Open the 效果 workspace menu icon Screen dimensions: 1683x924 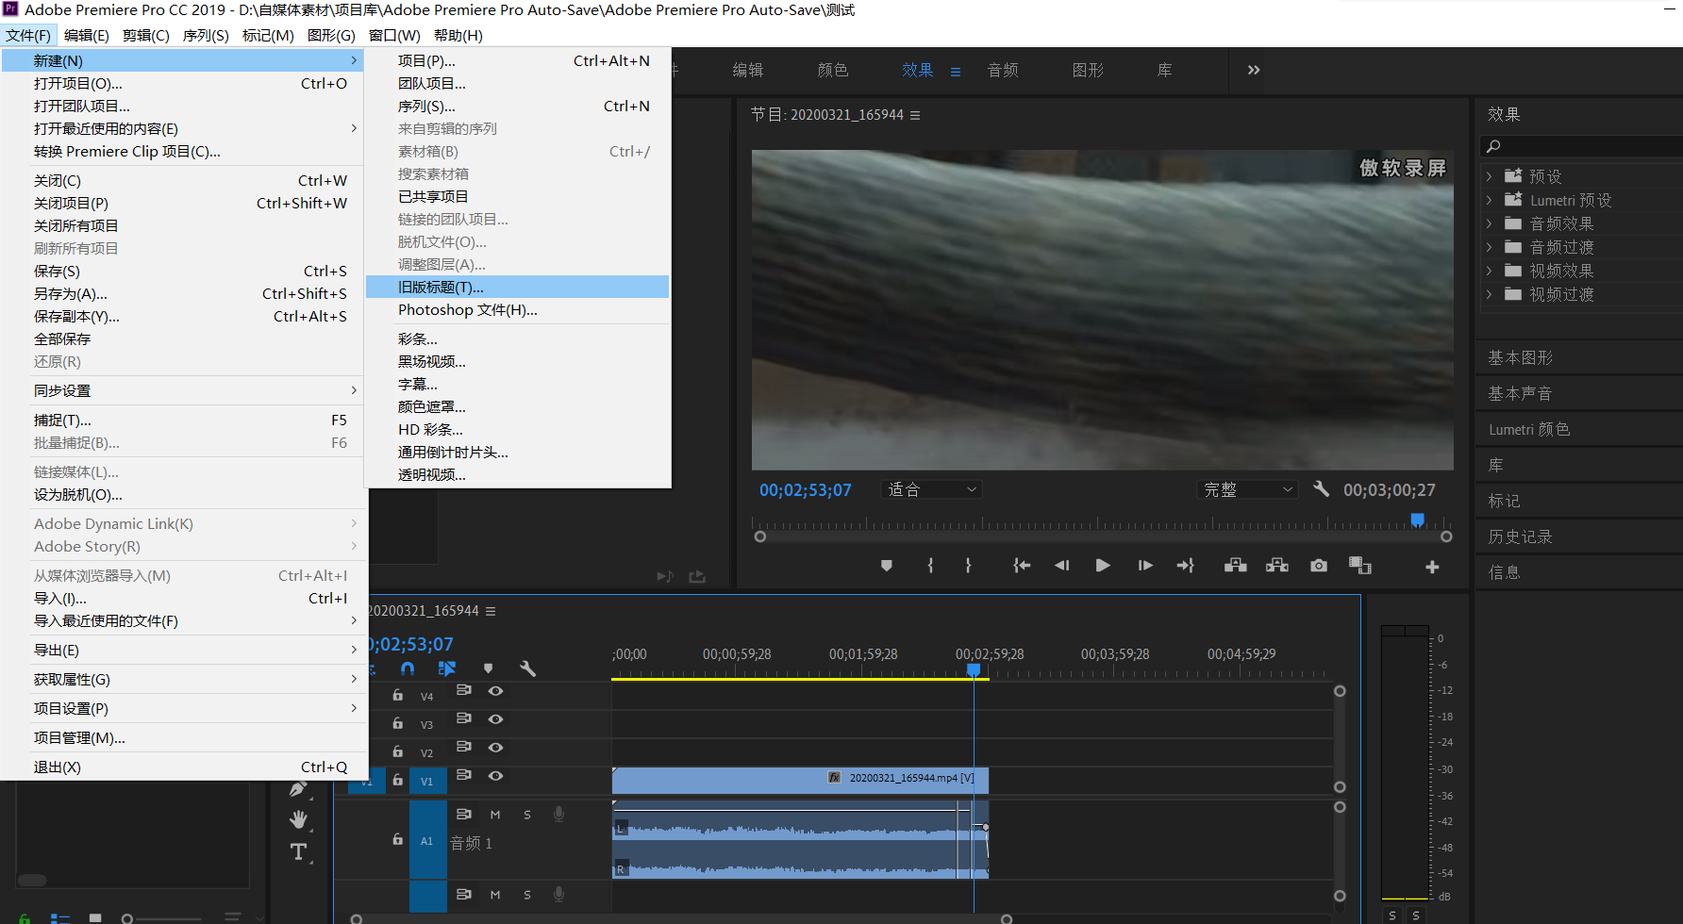pos(956,72)
